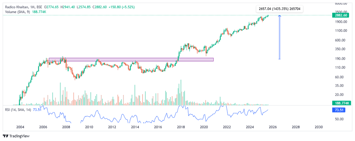Click the 2020 label on the time axis

204,127
